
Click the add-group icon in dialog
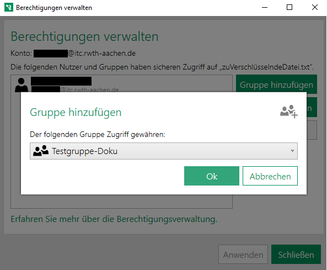289,112
